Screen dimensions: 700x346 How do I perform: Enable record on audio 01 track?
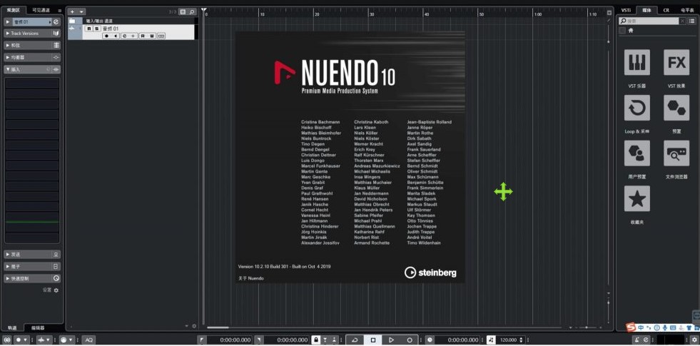107,36
